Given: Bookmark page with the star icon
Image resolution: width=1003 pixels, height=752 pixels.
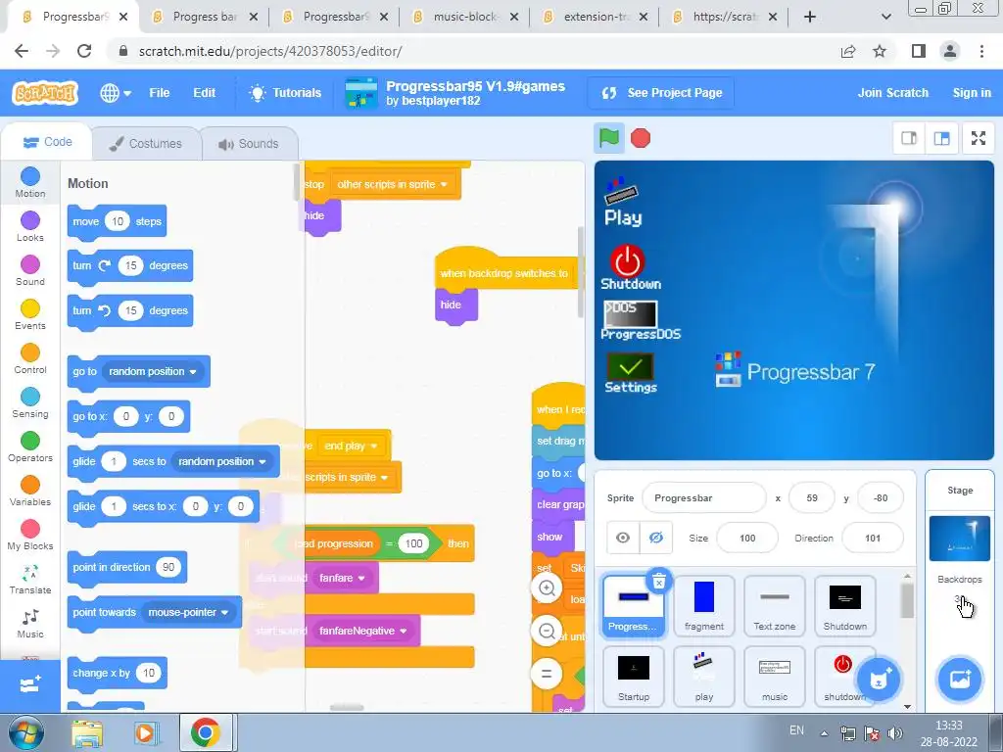Looking at the screenshot, I should [x=880, y=51].
